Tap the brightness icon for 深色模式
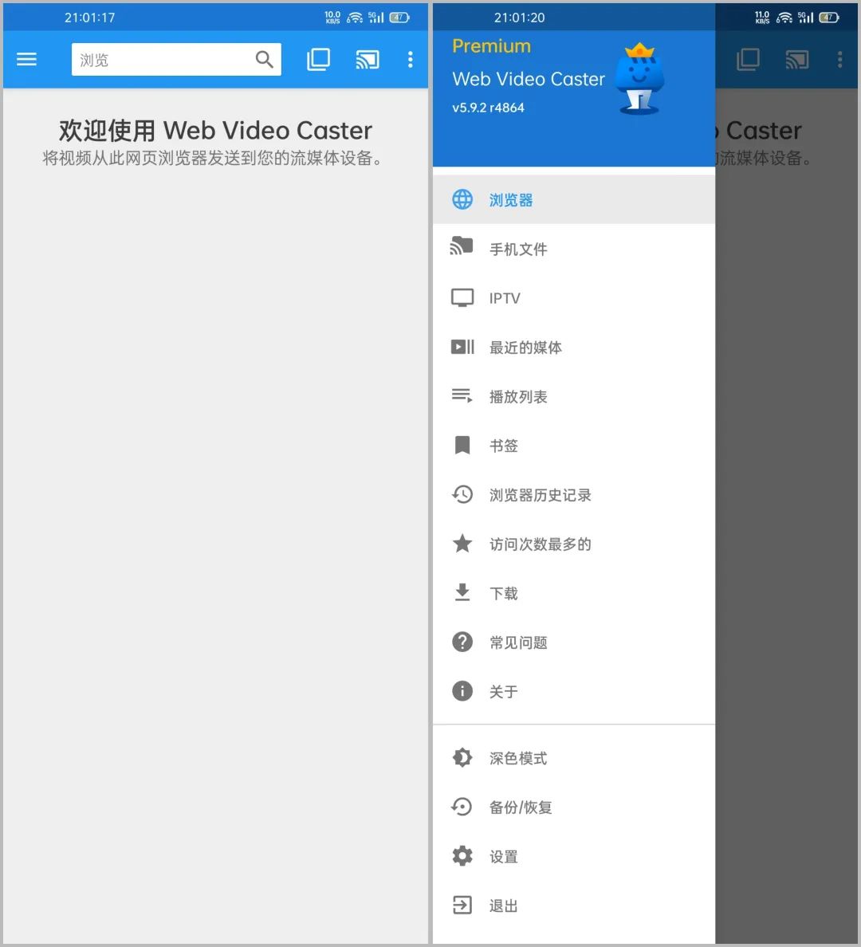This screenshot has width=861, height=947. [x=462, y=757]
